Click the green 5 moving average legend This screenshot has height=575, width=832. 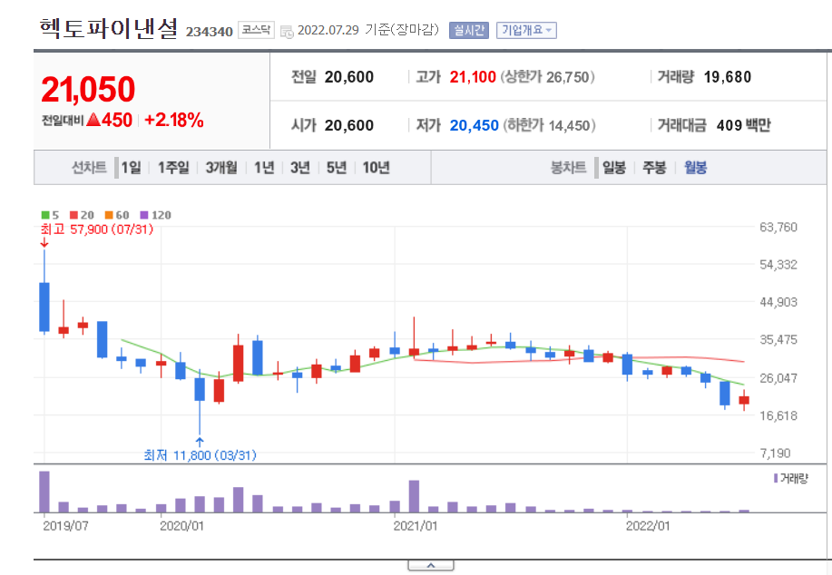click(51, 215)
